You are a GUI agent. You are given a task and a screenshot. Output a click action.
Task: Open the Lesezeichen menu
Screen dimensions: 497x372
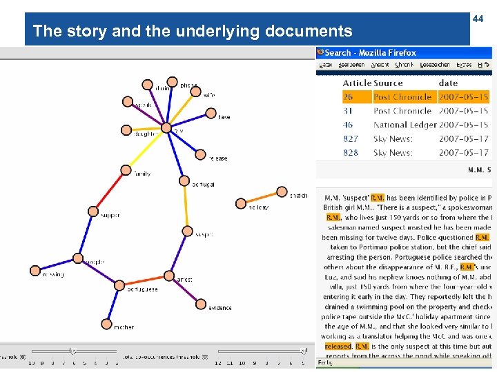click(x=435, y=65)
